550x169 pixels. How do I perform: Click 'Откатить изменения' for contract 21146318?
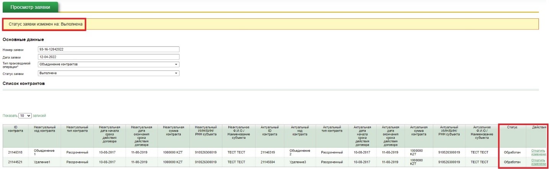tap(538, 152)
